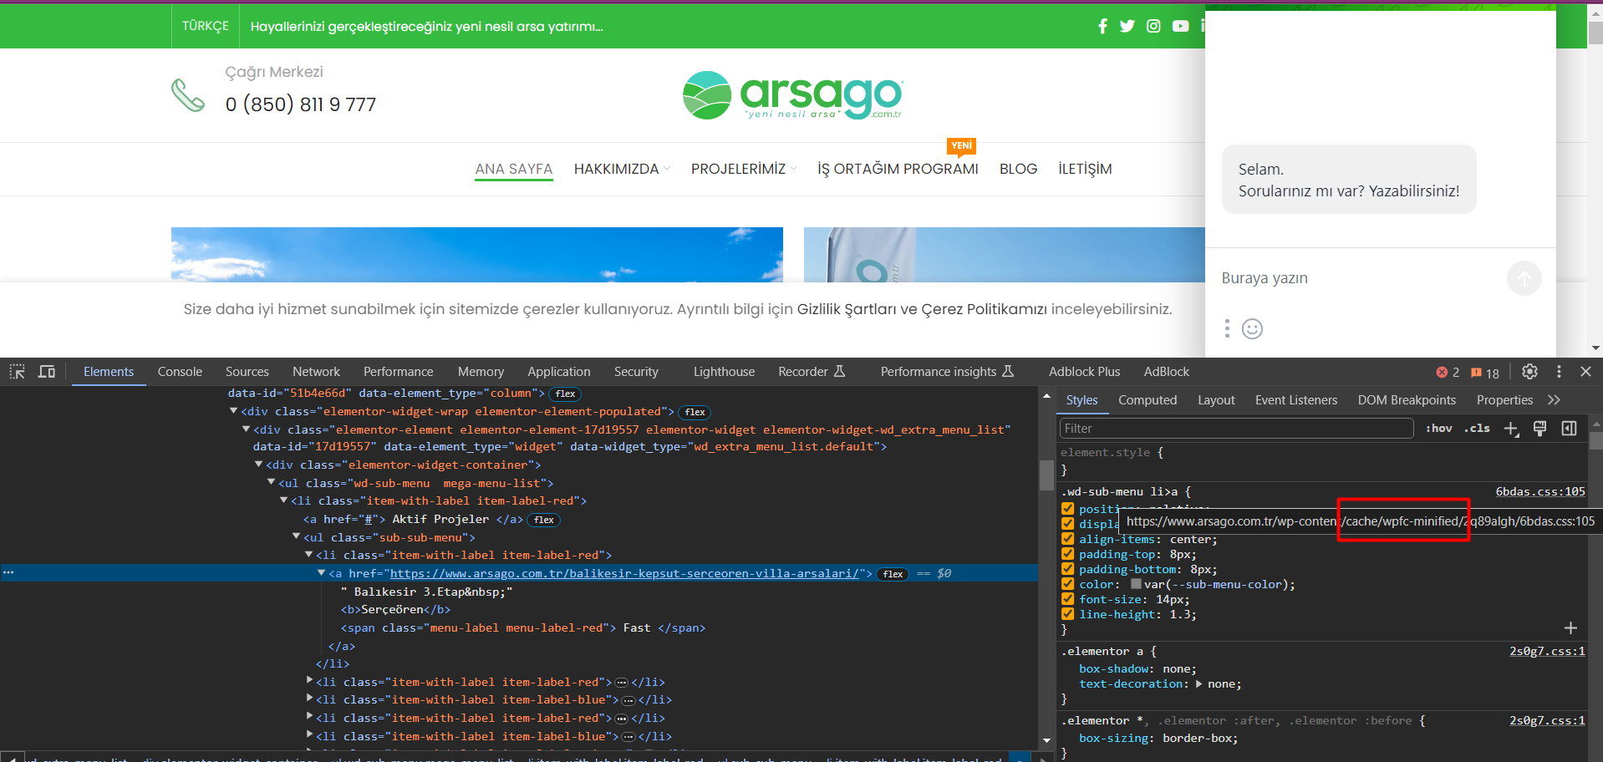The image size is (1603, 762).
Task: Click flex badge next to Aktif Projeler
Action: pyautogui.click(x=544, y=520)
